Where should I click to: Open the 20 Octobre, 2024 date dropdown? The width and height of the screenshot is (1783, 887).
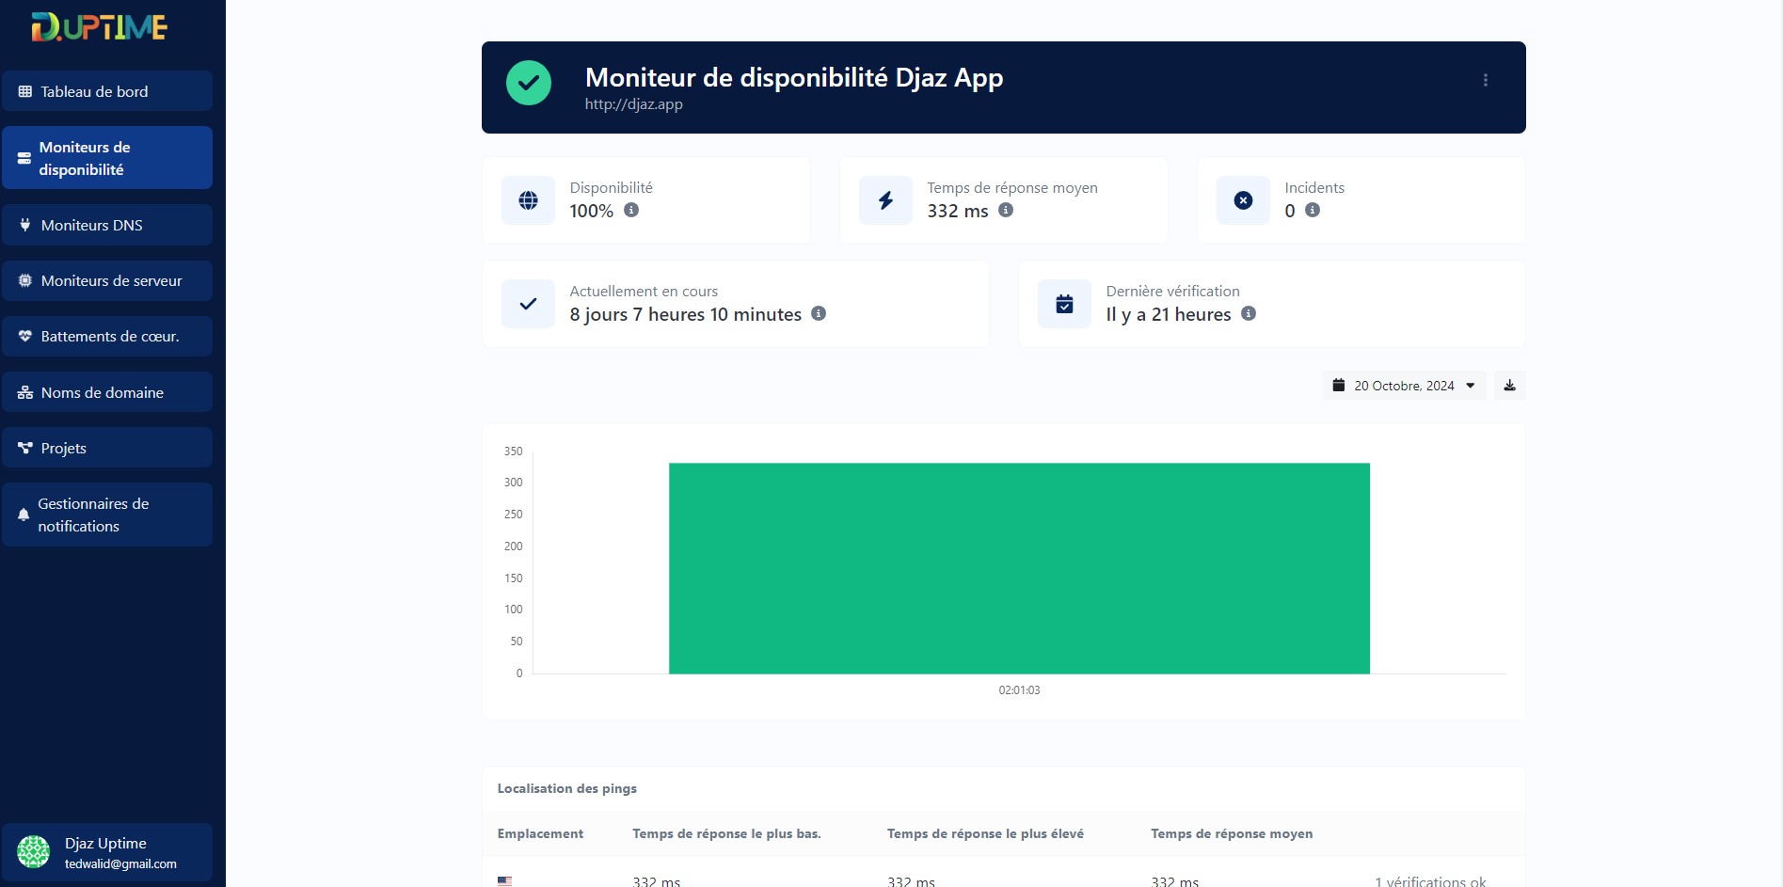click(1404, 386)
